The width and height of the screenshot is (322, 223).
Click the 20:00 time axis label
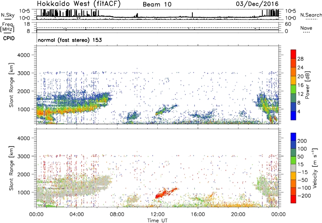point(238,215)
